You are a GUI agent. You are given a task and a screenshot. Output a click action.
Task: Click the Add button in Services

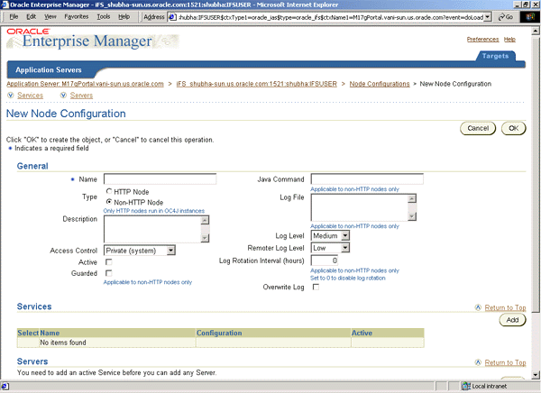click(512, 320)
